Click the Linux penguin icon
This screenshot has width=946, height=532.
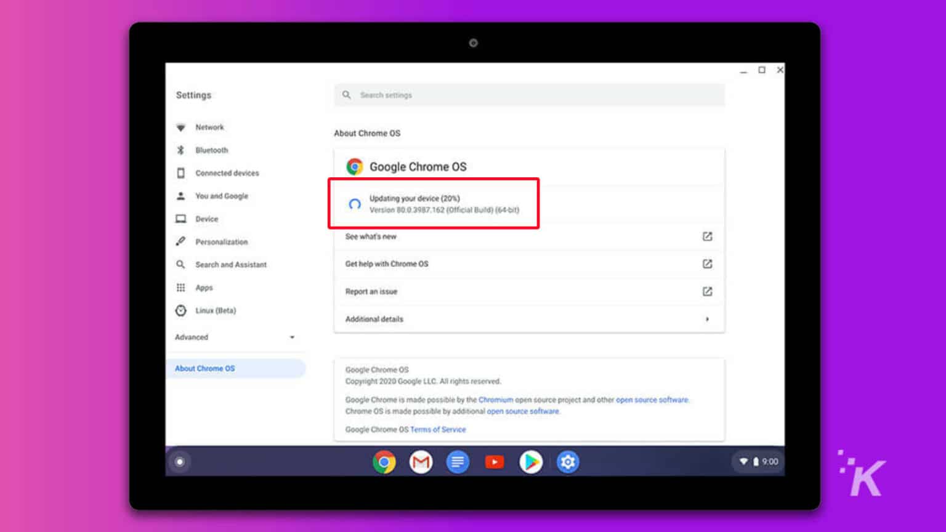pos(180,310)
